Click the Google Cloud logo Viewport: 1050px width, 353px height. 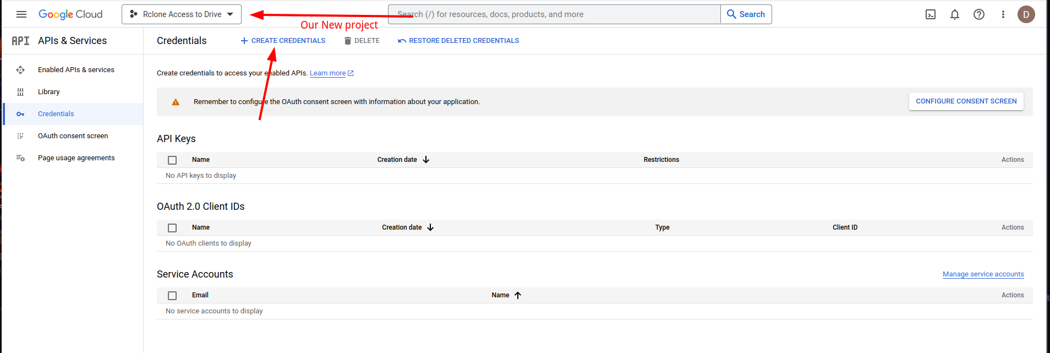tap(70, 14)
